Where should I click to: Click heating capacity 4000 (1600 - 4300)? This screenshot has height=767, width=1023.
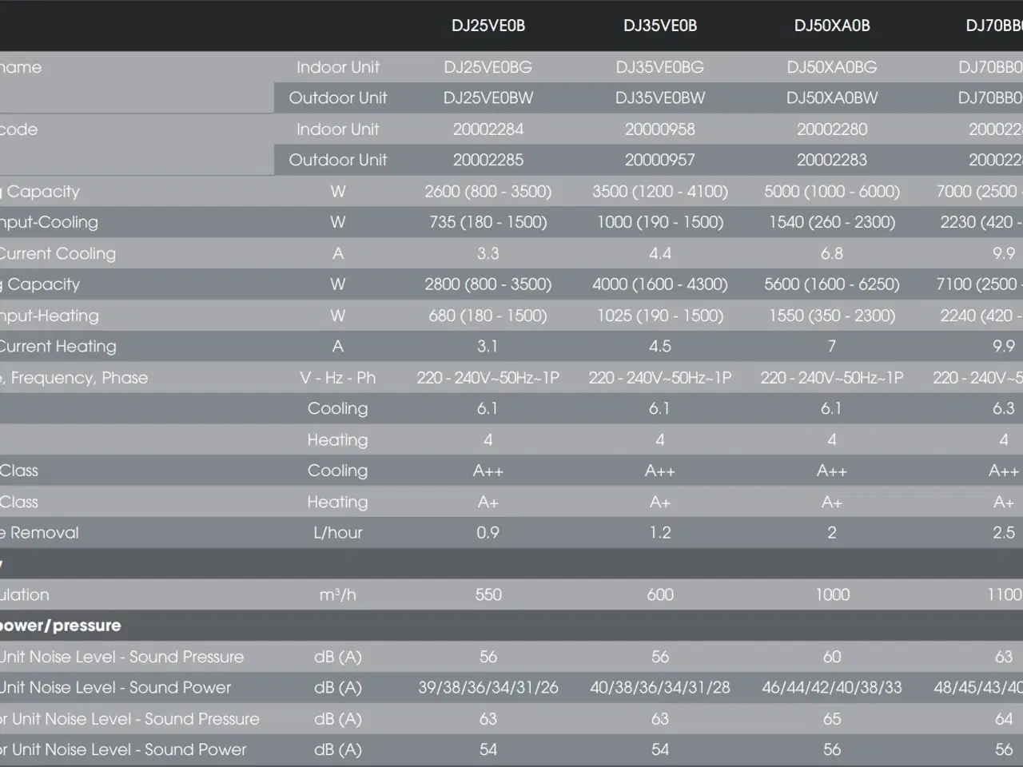coord(660,284)
